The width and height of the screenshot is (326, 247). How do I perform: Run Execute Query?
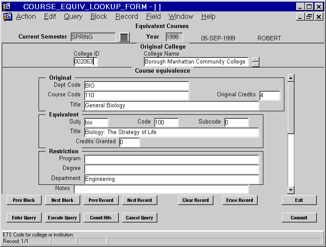click(x=62, y=218)
